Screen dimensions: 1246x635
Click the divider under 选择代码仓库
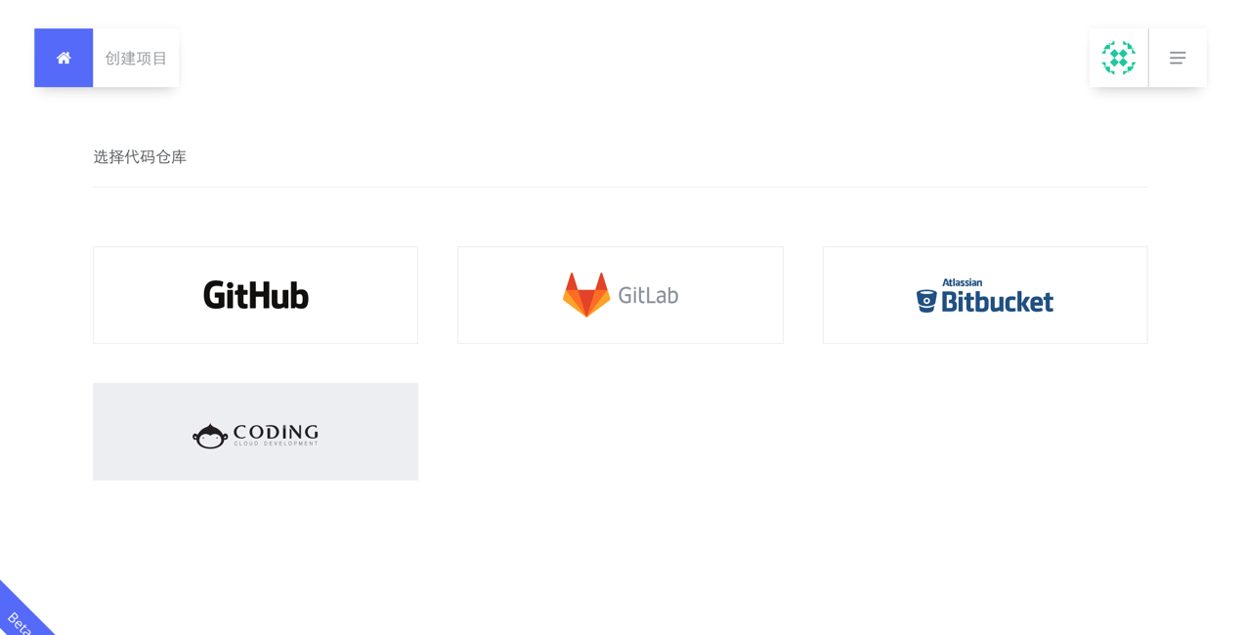620,187
